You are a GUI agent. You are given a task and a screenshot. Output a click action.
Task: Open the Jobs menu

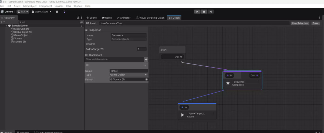[x=68, y=6]
